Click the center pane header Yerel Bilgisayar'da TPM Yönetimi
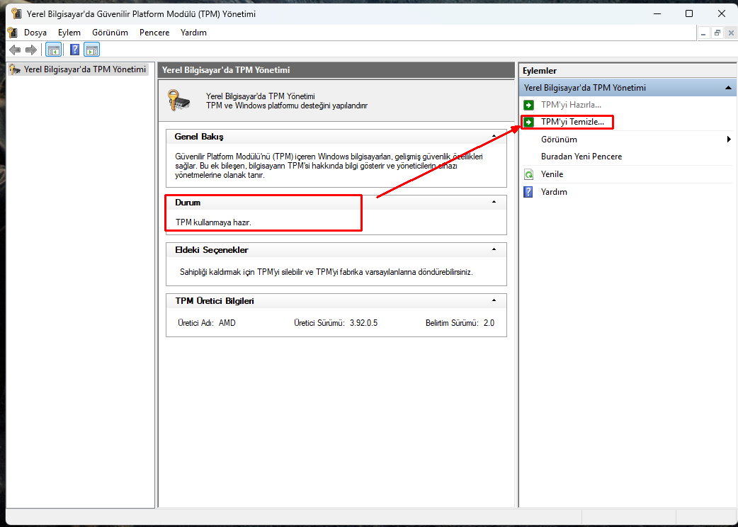The image size is (738, 527). click(x=226, y=70)
